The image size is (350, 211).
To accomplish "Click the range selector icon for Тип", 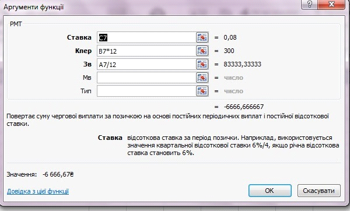I will [202, 91].
